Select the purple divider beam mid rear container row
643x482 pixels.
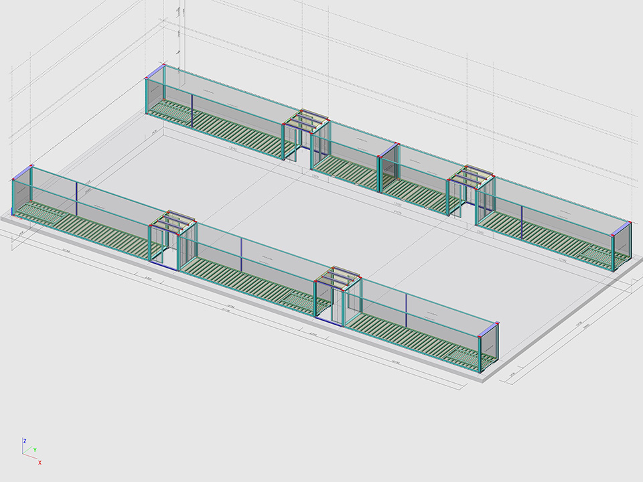388,151
